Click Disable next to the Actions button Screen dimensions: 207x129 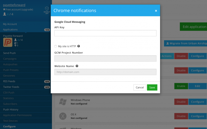(181, 56)
